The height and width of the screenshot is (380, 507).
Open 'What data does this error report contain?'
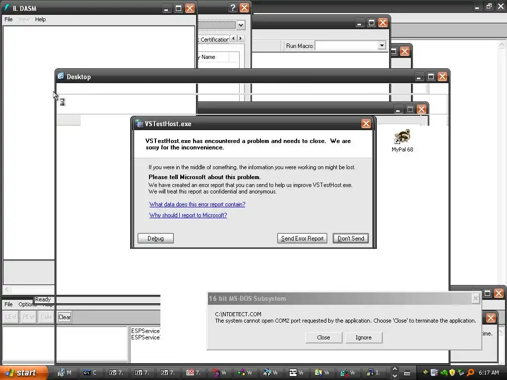click(197, 204)
